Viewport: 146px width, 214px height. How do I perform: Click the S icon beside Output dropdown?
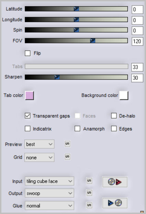pos(89,193)
